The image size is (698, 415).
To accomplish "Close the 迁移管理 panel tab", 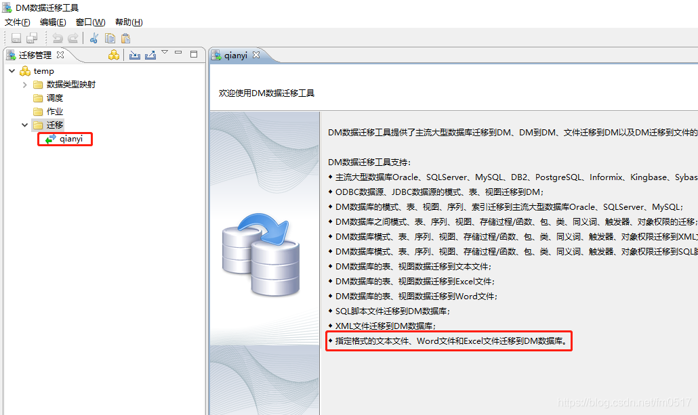I will coord(60,55).
